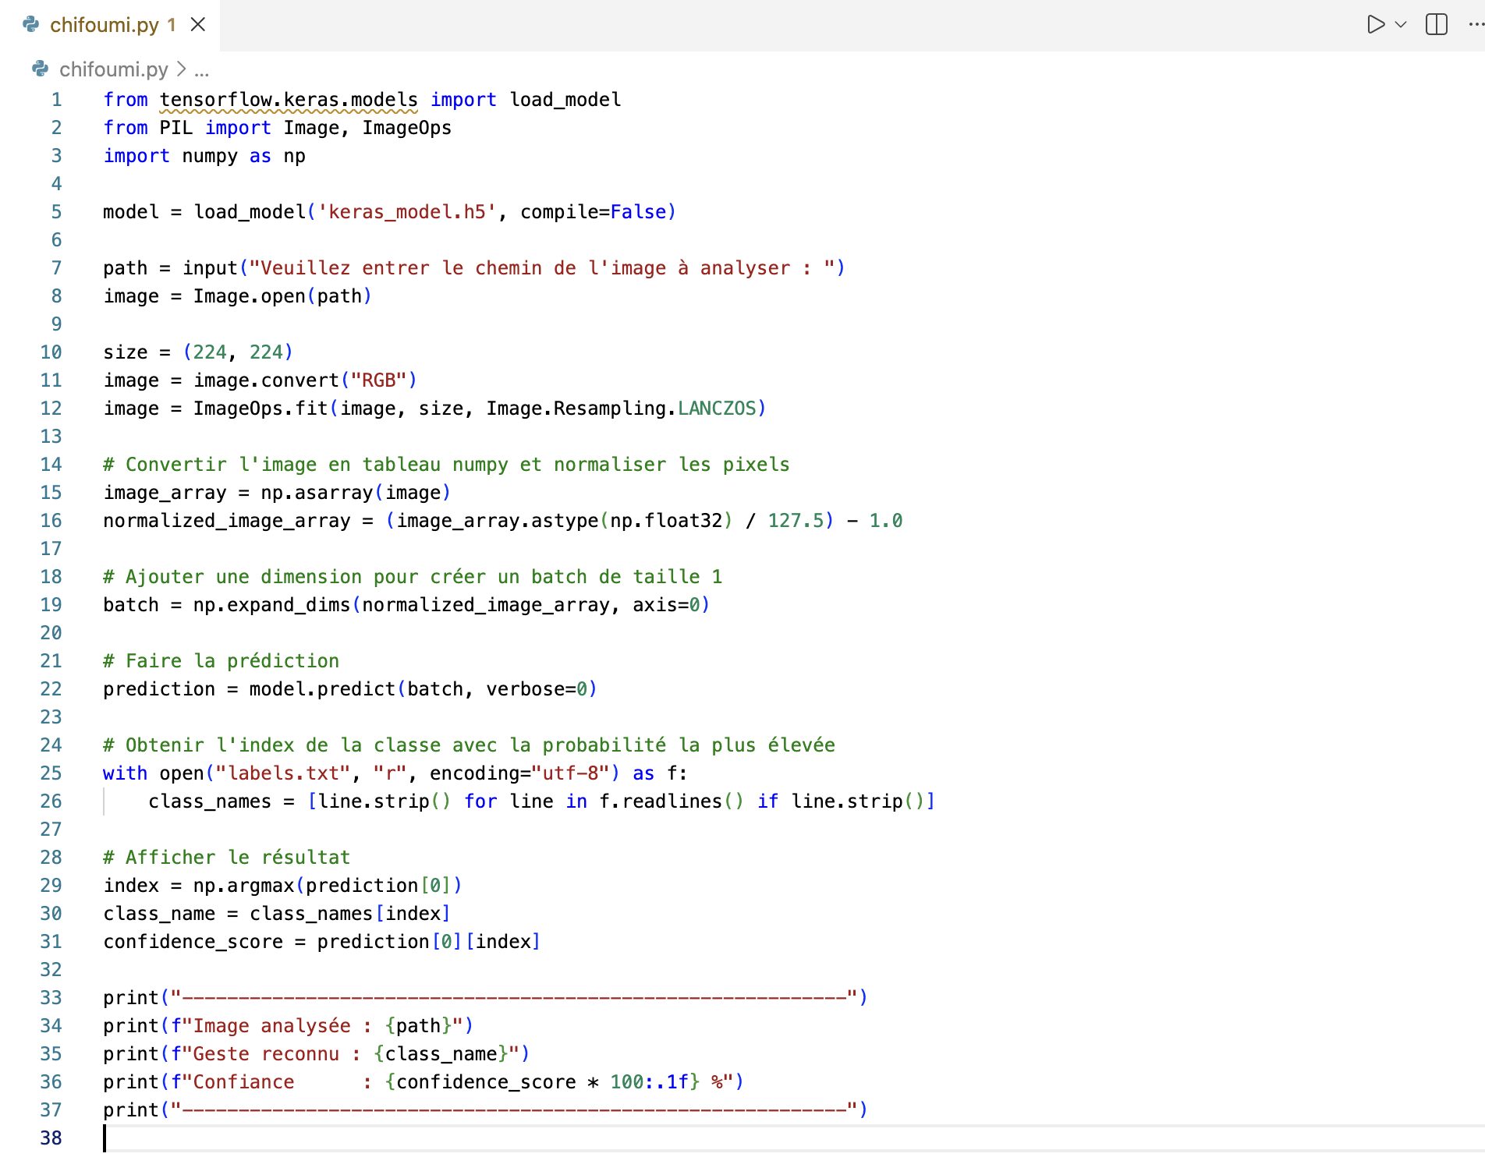The image size is (1485, 1157).
Task: Select the chifoumi.py tab title
Action: 105,25
